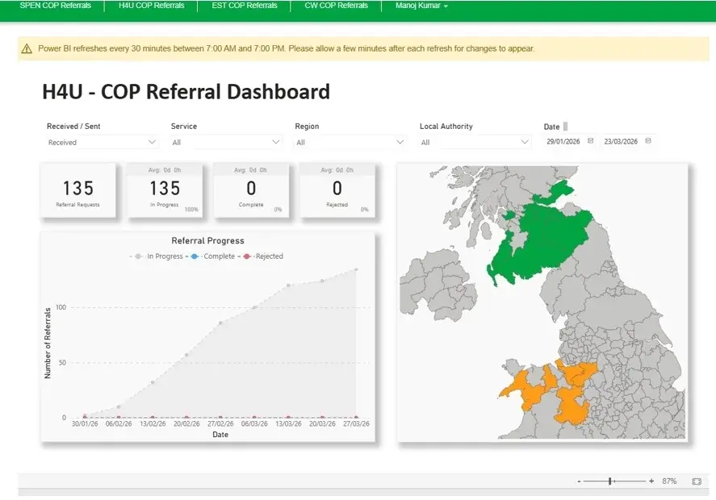
Task: Open calendar picker for start date
Action: [x=590, y=141]
